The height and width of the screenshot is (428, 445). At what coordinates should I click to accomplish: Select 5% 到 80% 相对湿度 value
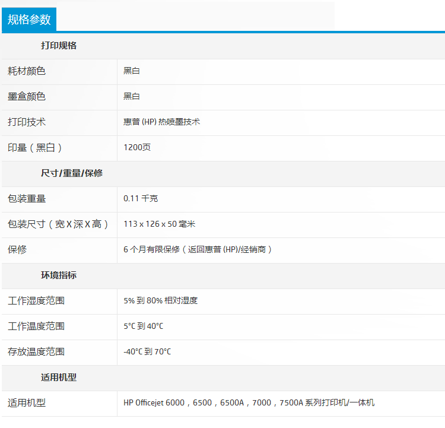161,300
